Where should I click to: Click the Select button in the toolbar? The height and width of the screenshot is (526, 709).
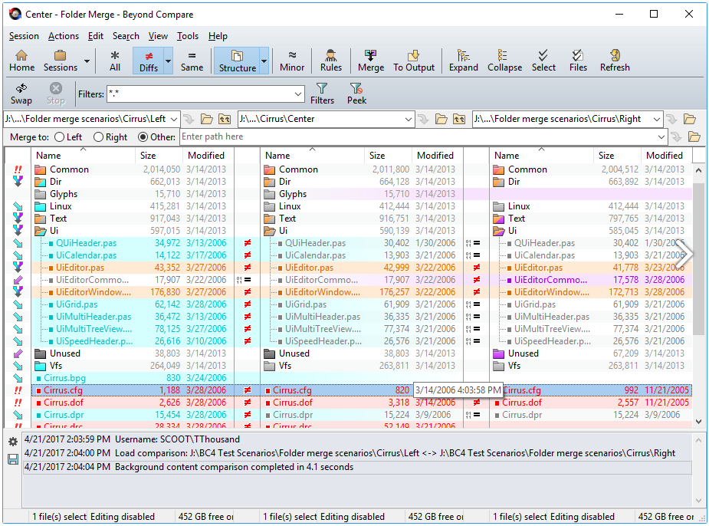click(x=543, y=60)
